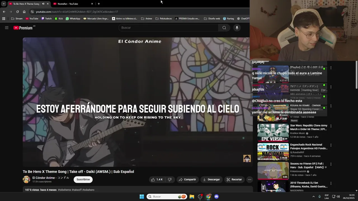The width and height of the screenshot is (358, 201).
Task: Open the YouTube guide hamburger menu
Action: click(7, 28)
